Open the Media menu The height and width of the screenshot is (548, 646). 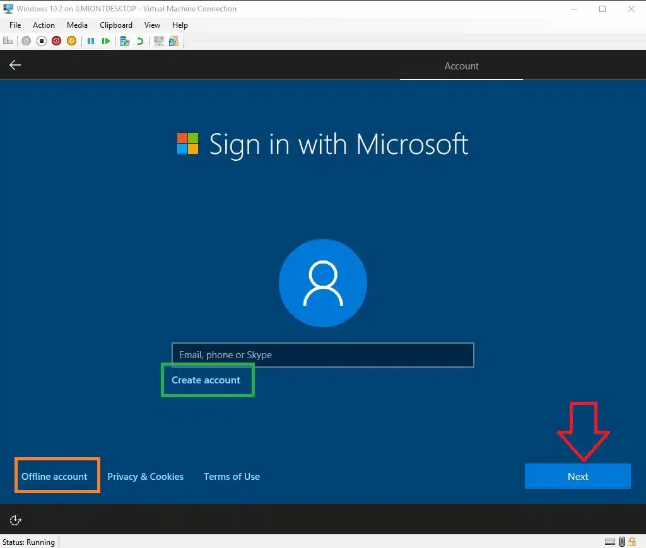[77, 25]
